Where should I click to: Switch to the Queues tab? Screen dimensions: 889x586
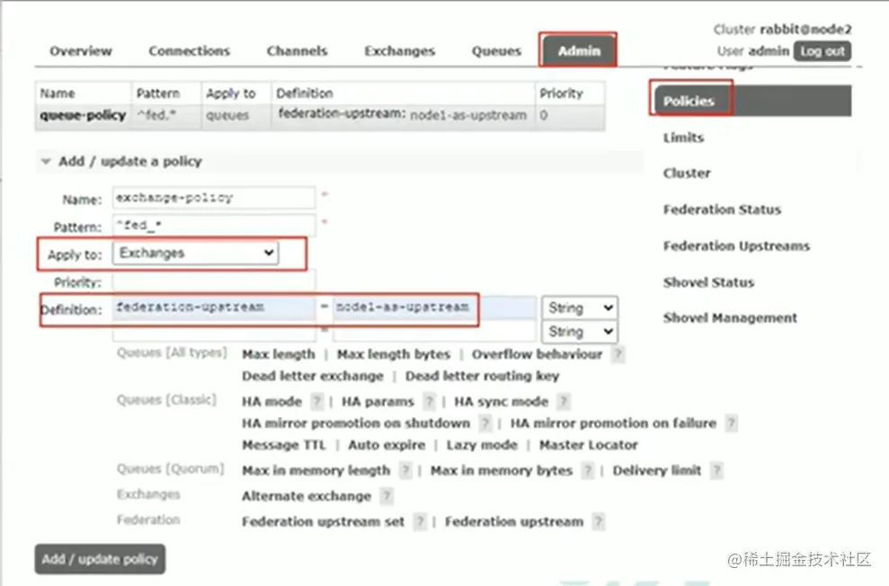(x=496, y=51)
